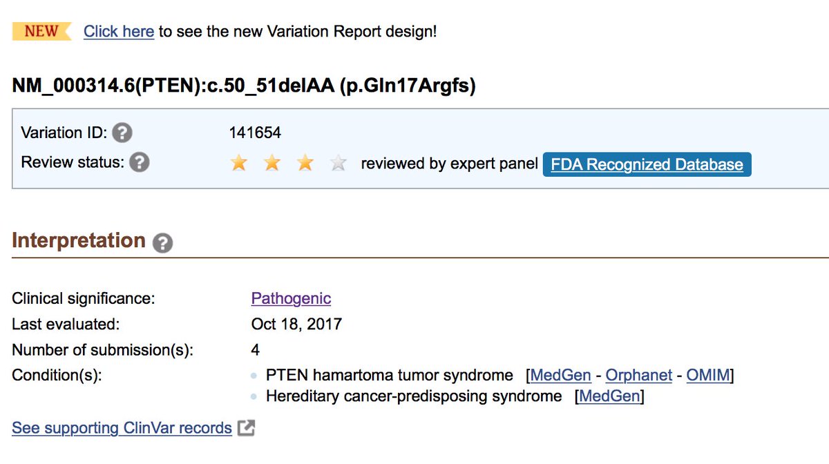Open See supporting ClinVar records link
Image resolution: width=829 pixels, height=464 pixels.
point(122,428)
